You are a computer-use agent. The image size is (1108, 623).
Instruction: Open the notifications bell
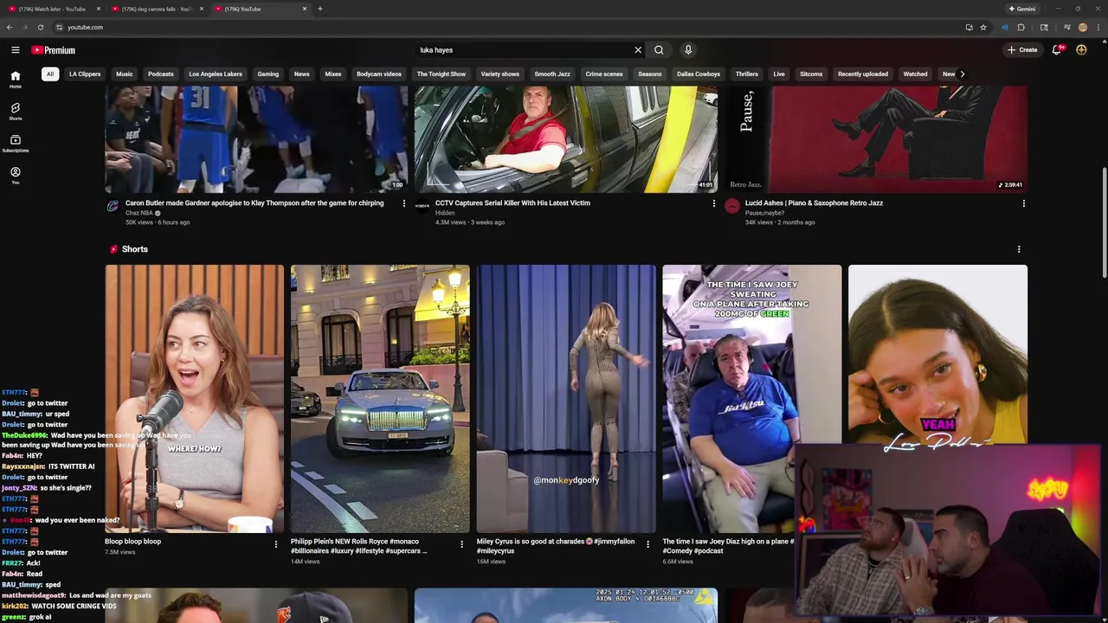coord(1057,50)
